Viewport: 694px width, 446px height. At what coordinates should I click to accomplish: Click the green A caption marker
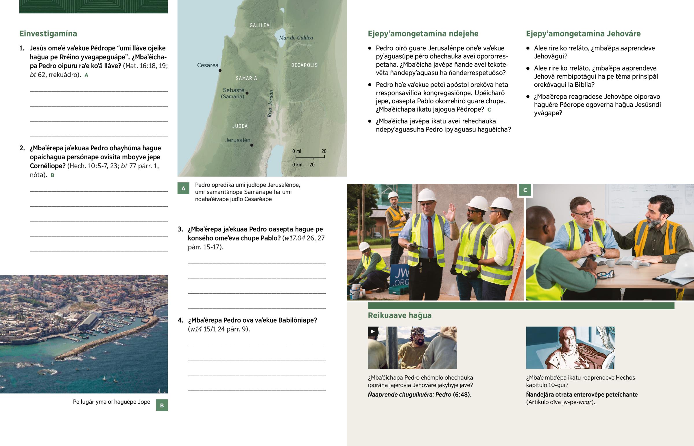(183, 188)
